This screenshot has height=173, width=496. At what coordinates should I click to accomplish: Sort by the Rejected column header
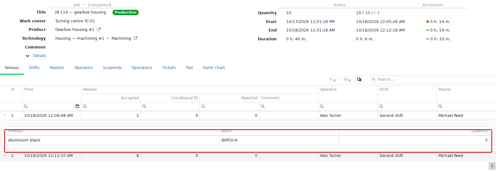pyautogui.click(x=229, y=98)
